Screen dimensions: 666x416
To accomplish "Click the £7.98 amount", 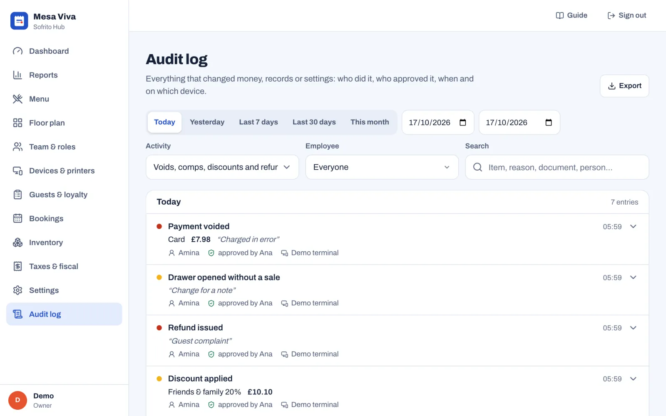I will 201,240.
